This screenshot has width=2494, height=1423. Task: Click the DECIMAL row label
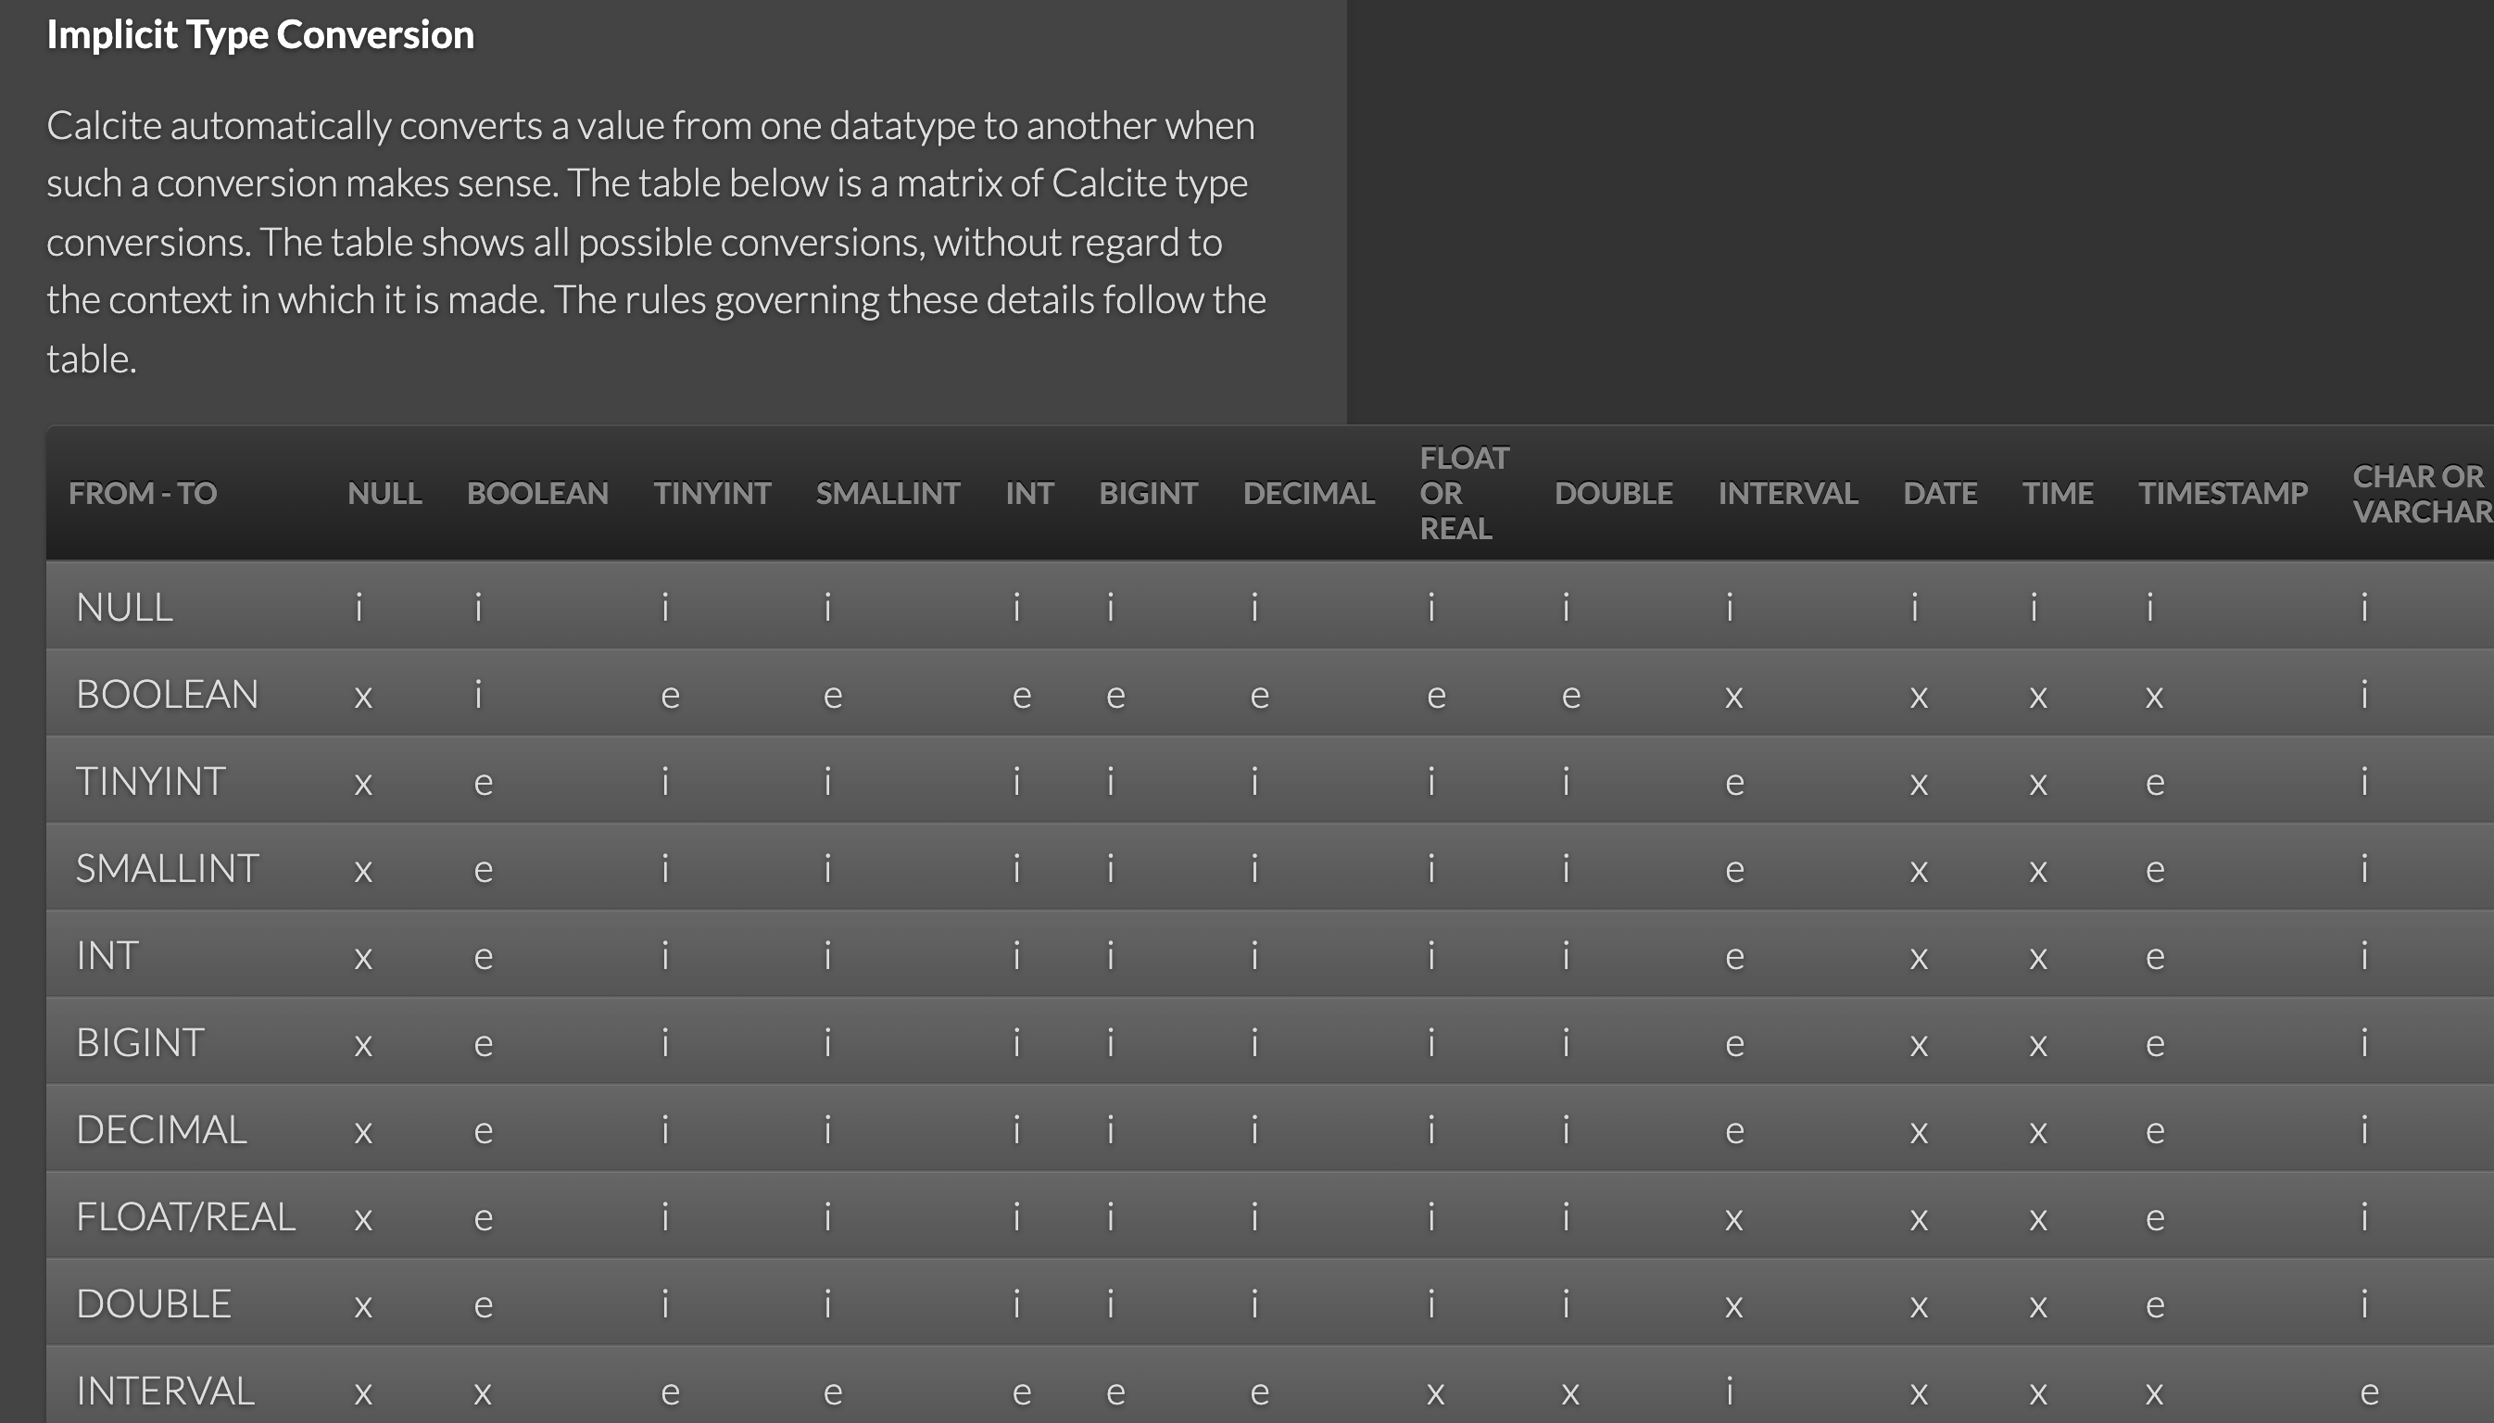161,1130
